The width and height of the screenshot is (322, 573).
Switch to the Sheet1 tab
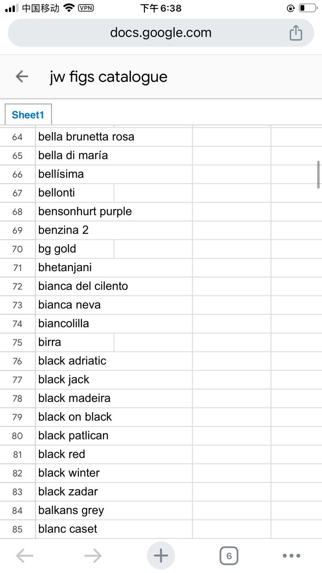tap(28, 115)
